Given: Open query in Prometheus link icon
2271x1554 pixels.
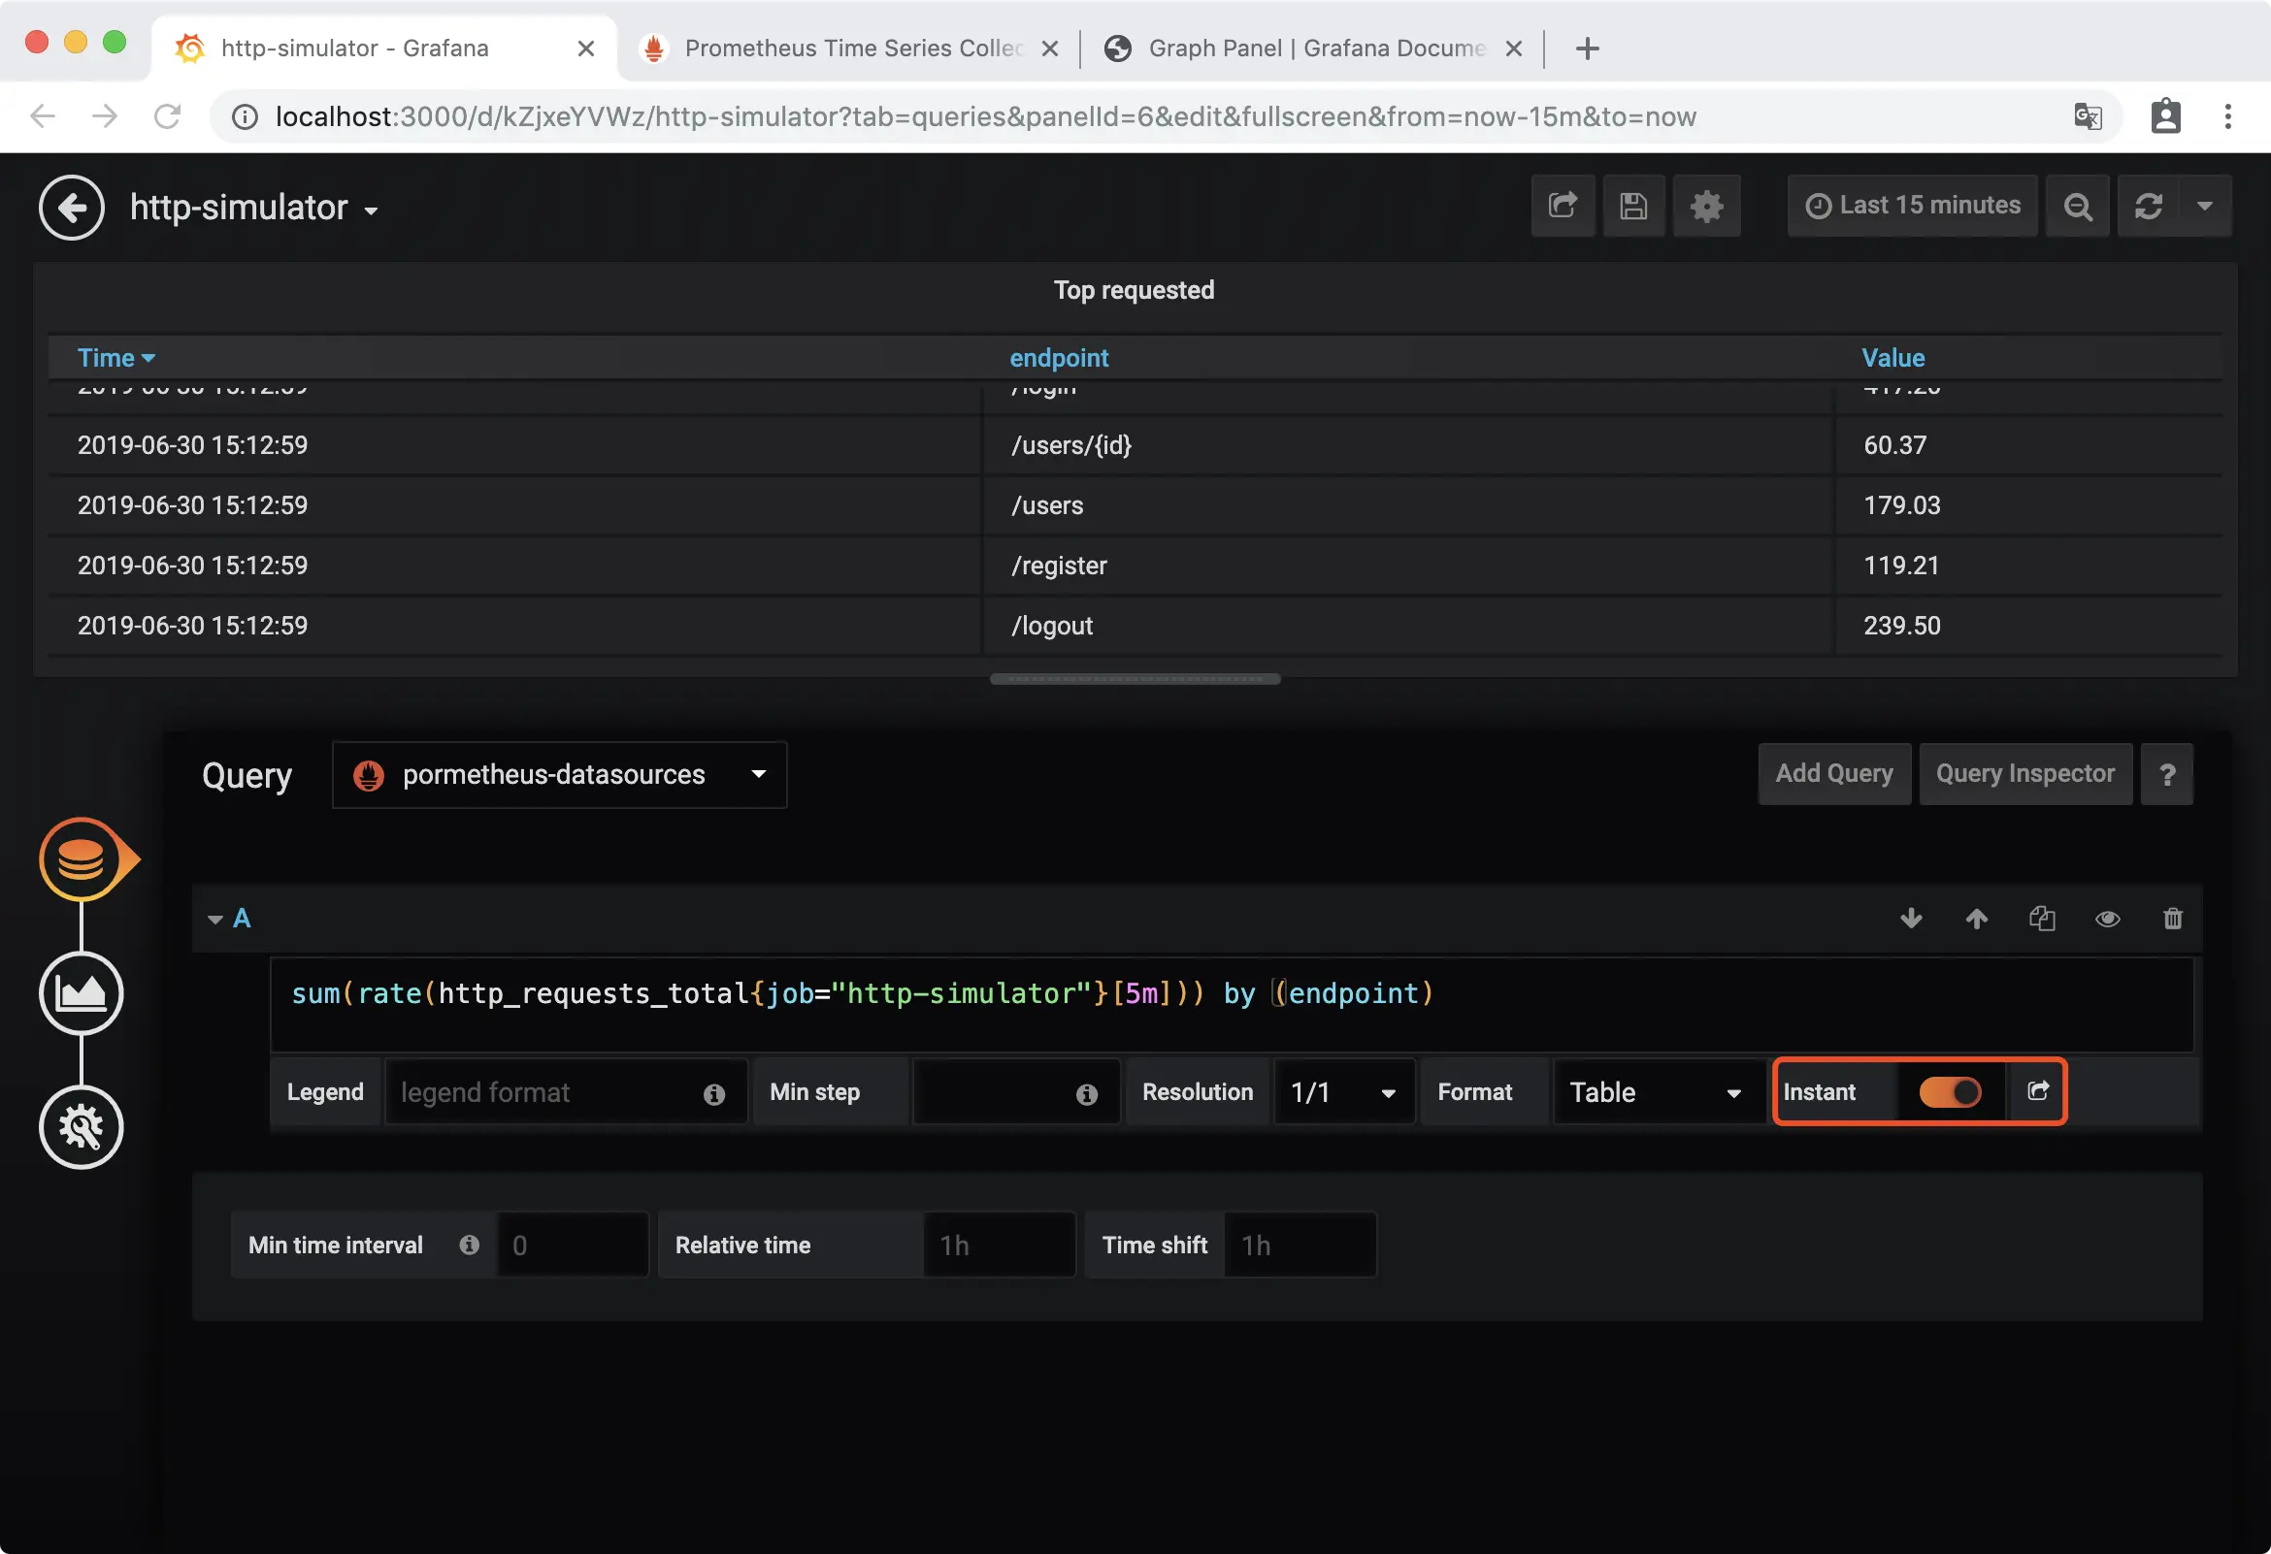Looking at the screenshot, I should 2037,1091.
